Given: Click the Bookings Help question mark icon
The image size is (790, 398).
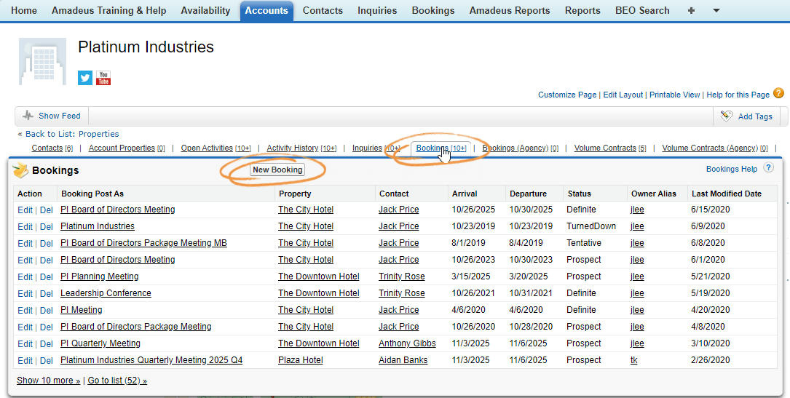Looking at the screenshot, I should pos(768,168).
